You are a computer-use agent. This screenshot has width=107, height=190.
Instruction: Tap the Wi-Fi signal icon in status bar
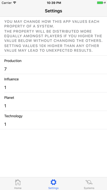click(x=15, y=3)
